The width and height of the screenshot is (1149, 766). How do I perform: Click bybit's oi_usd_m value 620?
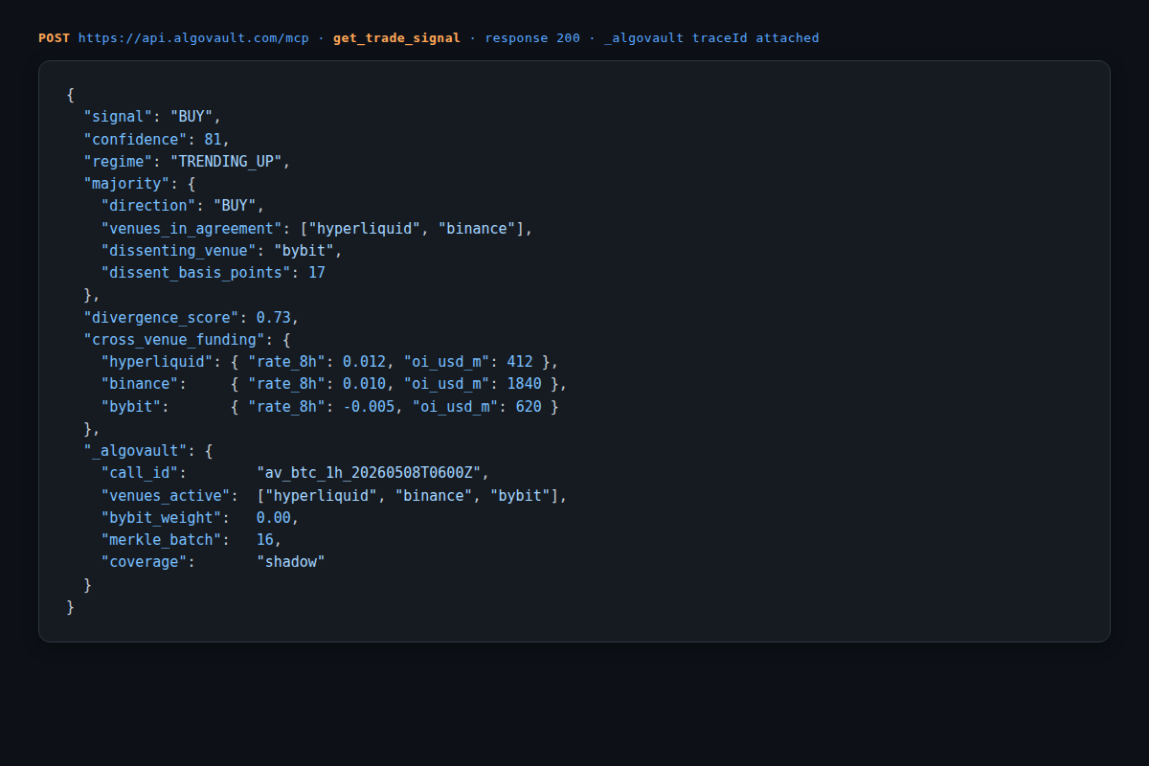click(x=529, y=406)
